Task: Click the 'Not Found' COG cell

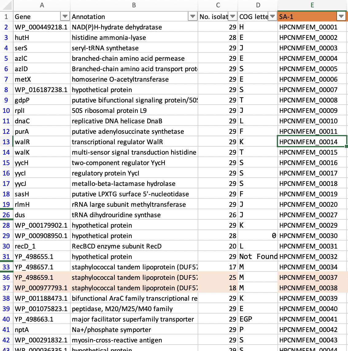Action: 258,257
